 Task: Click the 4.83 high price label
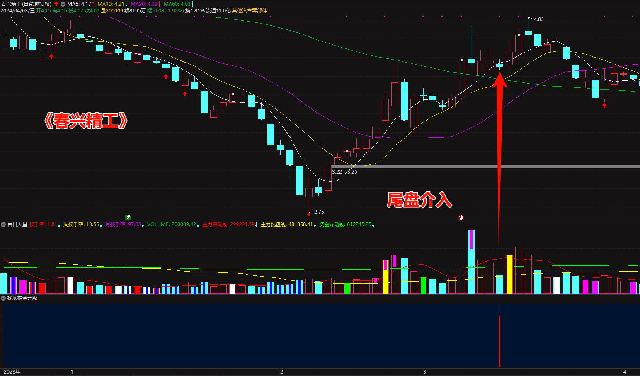(x=538, y=19)
